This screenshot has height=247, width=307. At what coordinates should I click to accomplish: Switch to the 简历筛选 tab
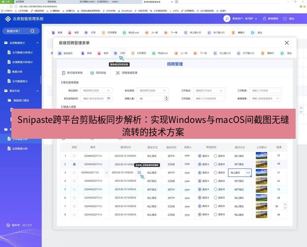tap(98, 73)
